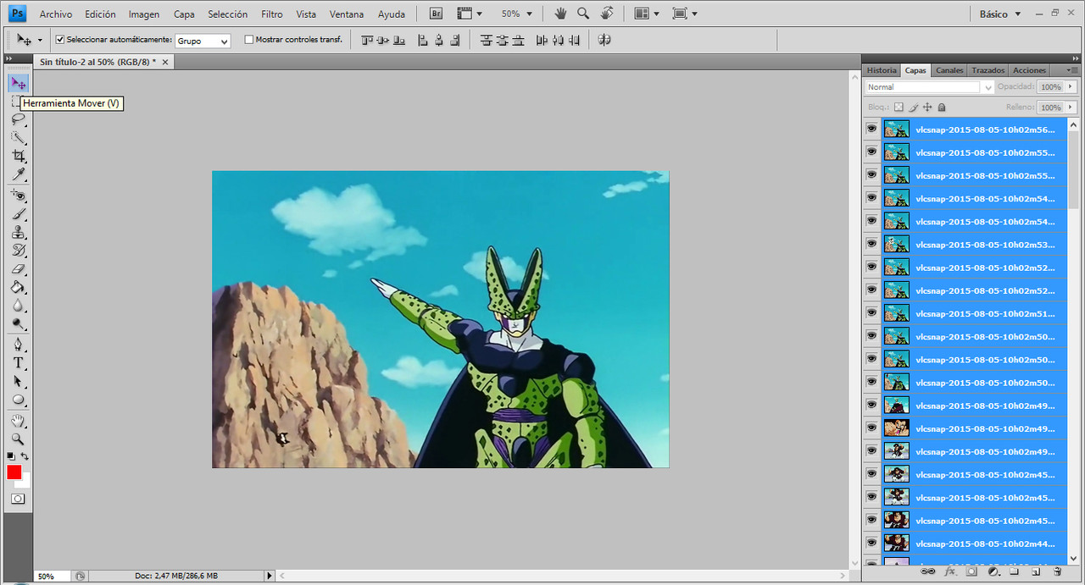
Task: Select the Blur tool
Action: click(18, 306)
